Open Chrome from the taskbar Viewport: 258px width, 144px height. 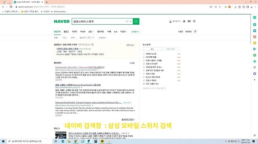[x=76, y=141]
